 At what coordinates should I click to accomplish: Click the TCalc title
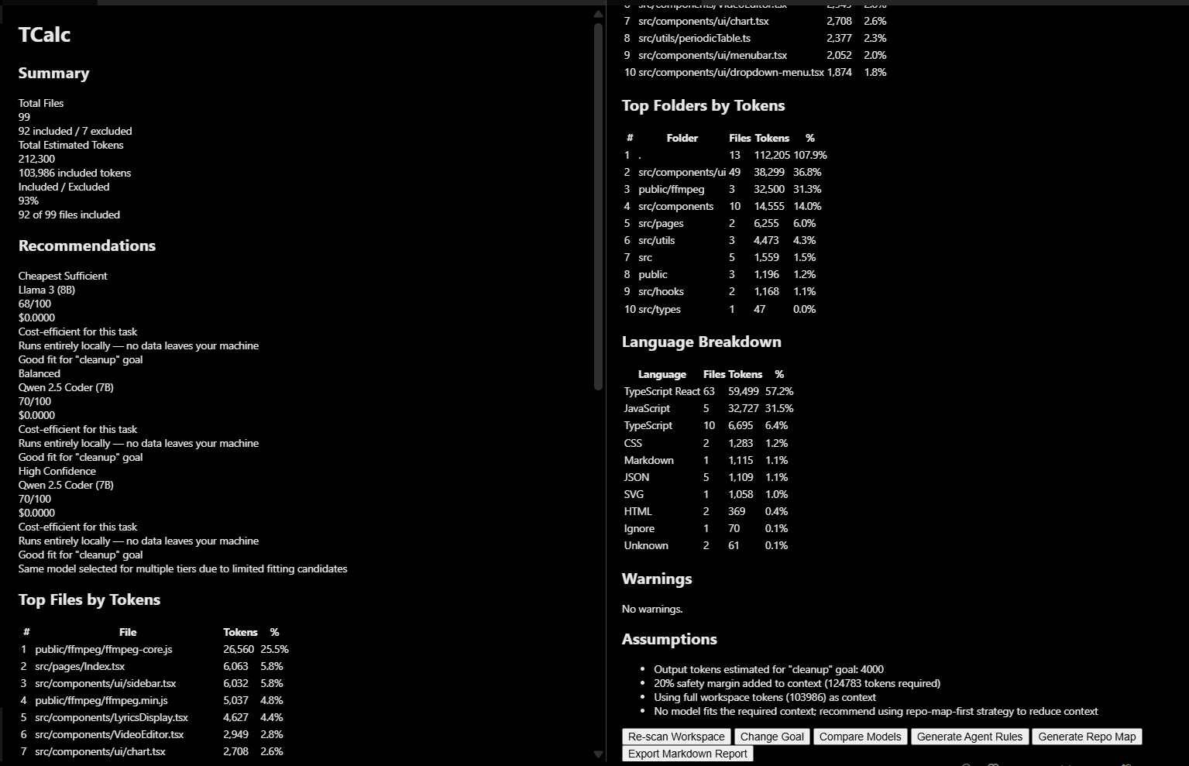44,34
